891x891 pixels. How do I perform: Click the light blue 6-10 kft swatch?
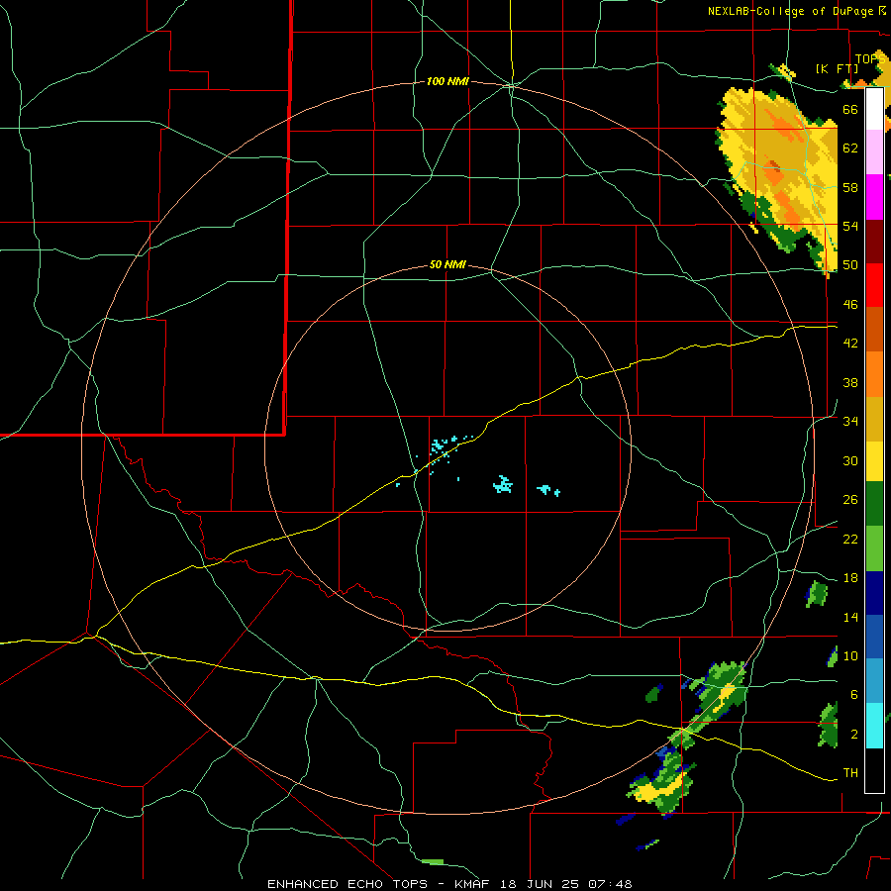tap(874, 681)
